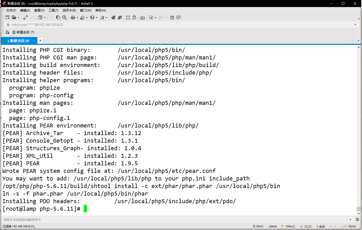The height and width of the screenshot is (230, 362).
Task: Expand the Font dropdown arrow
Action: 106,18
